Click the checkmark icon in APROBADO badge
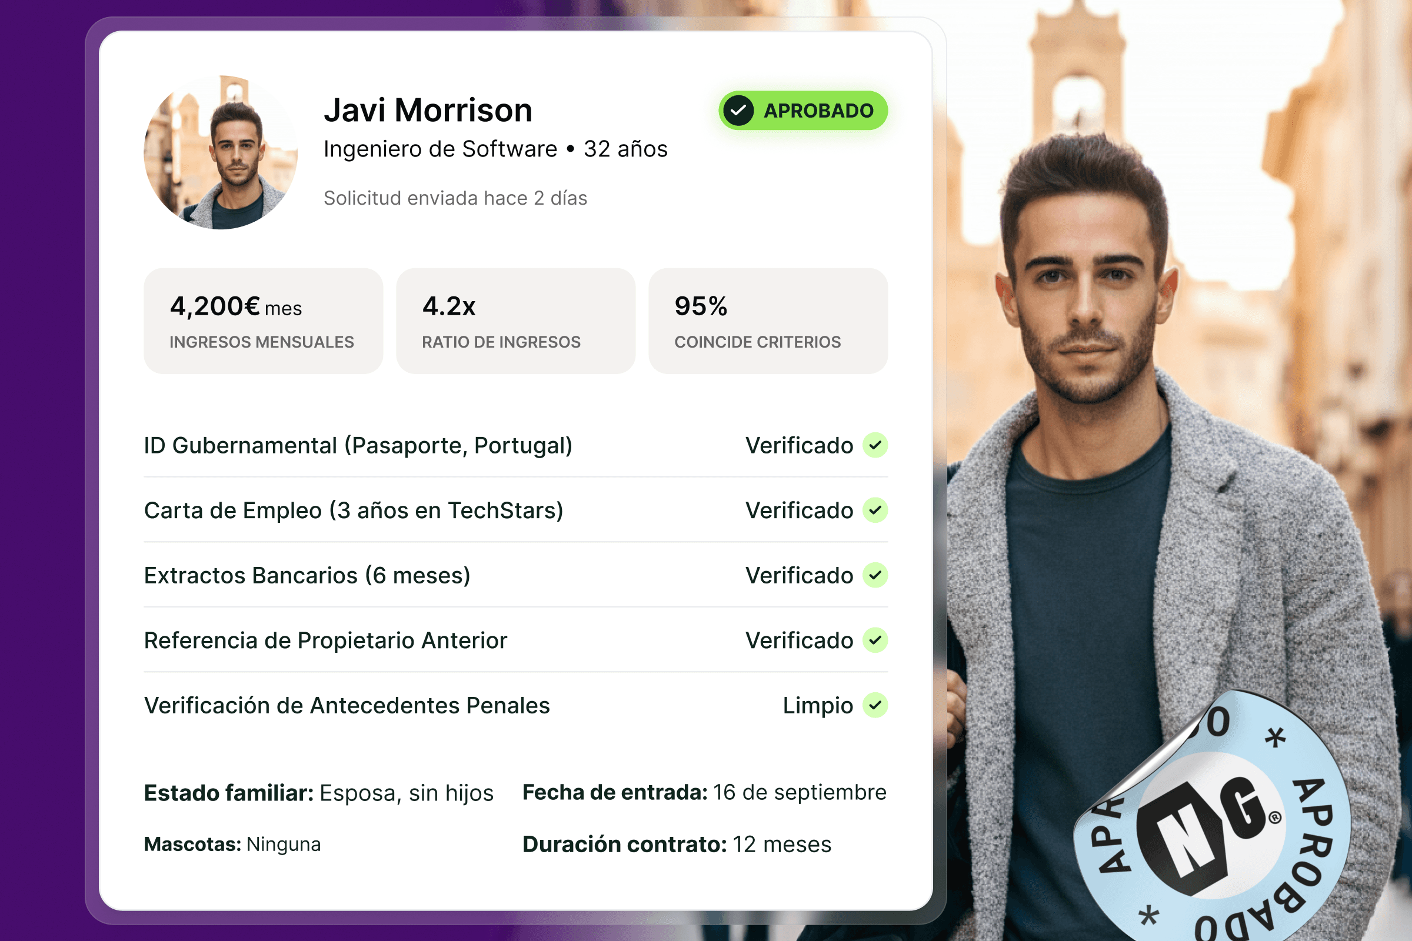The height and width of the screenshot is (941, 1412). pyautogui.click(x=738, y=111)
